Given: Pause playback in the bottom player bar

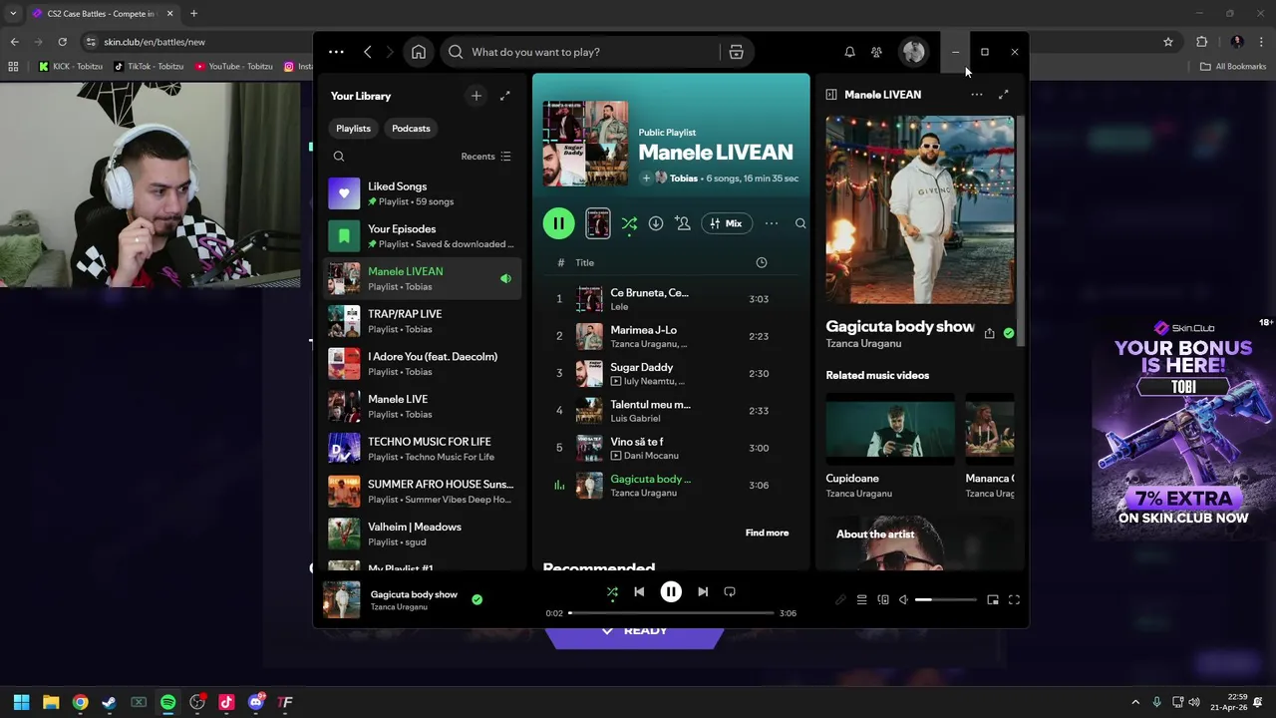Looking at the screenshot, I should coord(671,592).
